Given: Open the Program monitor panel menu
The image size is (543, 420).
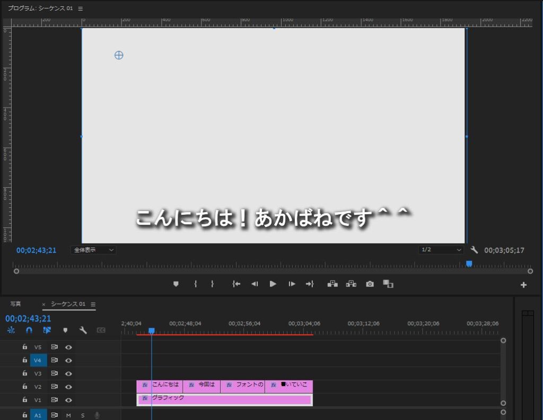Looking at the screenshot, I should 81,9.
